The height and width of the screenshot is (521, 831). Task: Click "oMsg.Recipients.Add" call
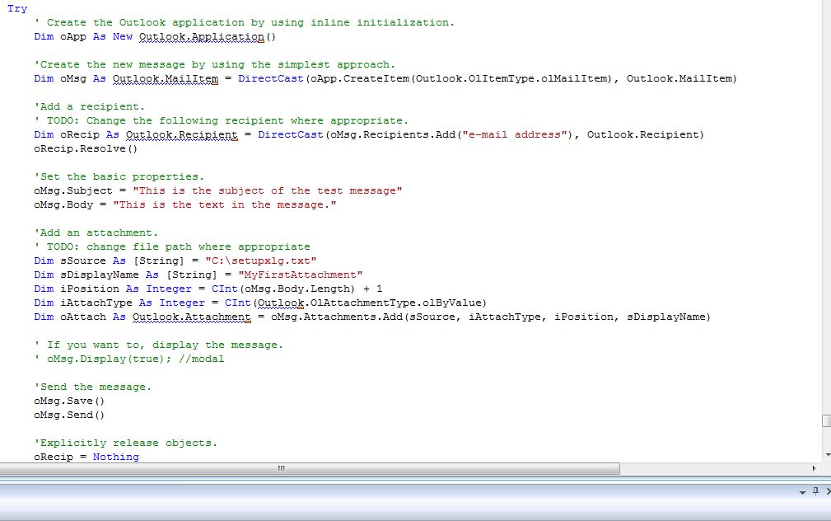click(x=393, y=134)
